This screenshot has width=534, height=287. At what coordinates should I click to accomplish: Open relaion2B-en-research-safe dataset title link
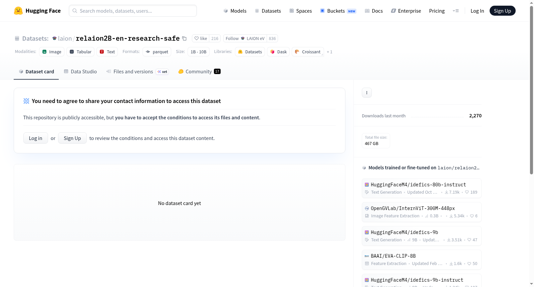pyautogui.click(x=128, y=38)
